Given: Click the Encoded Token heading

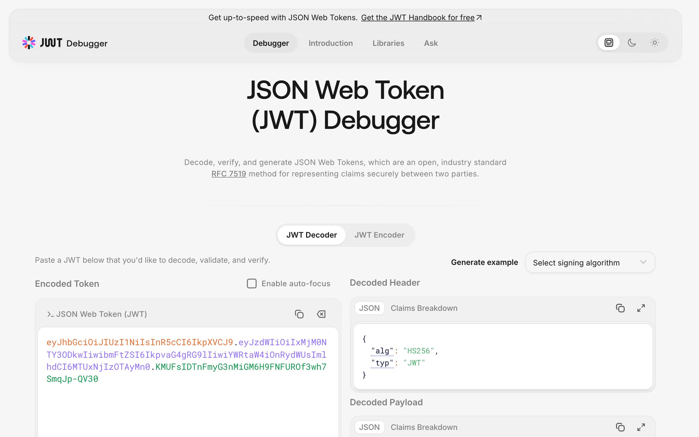Looking at the screenshot, I should coord(67,284).
